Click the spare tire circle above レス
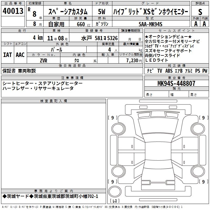The image size is (210, 210). [x=115, y=192]
